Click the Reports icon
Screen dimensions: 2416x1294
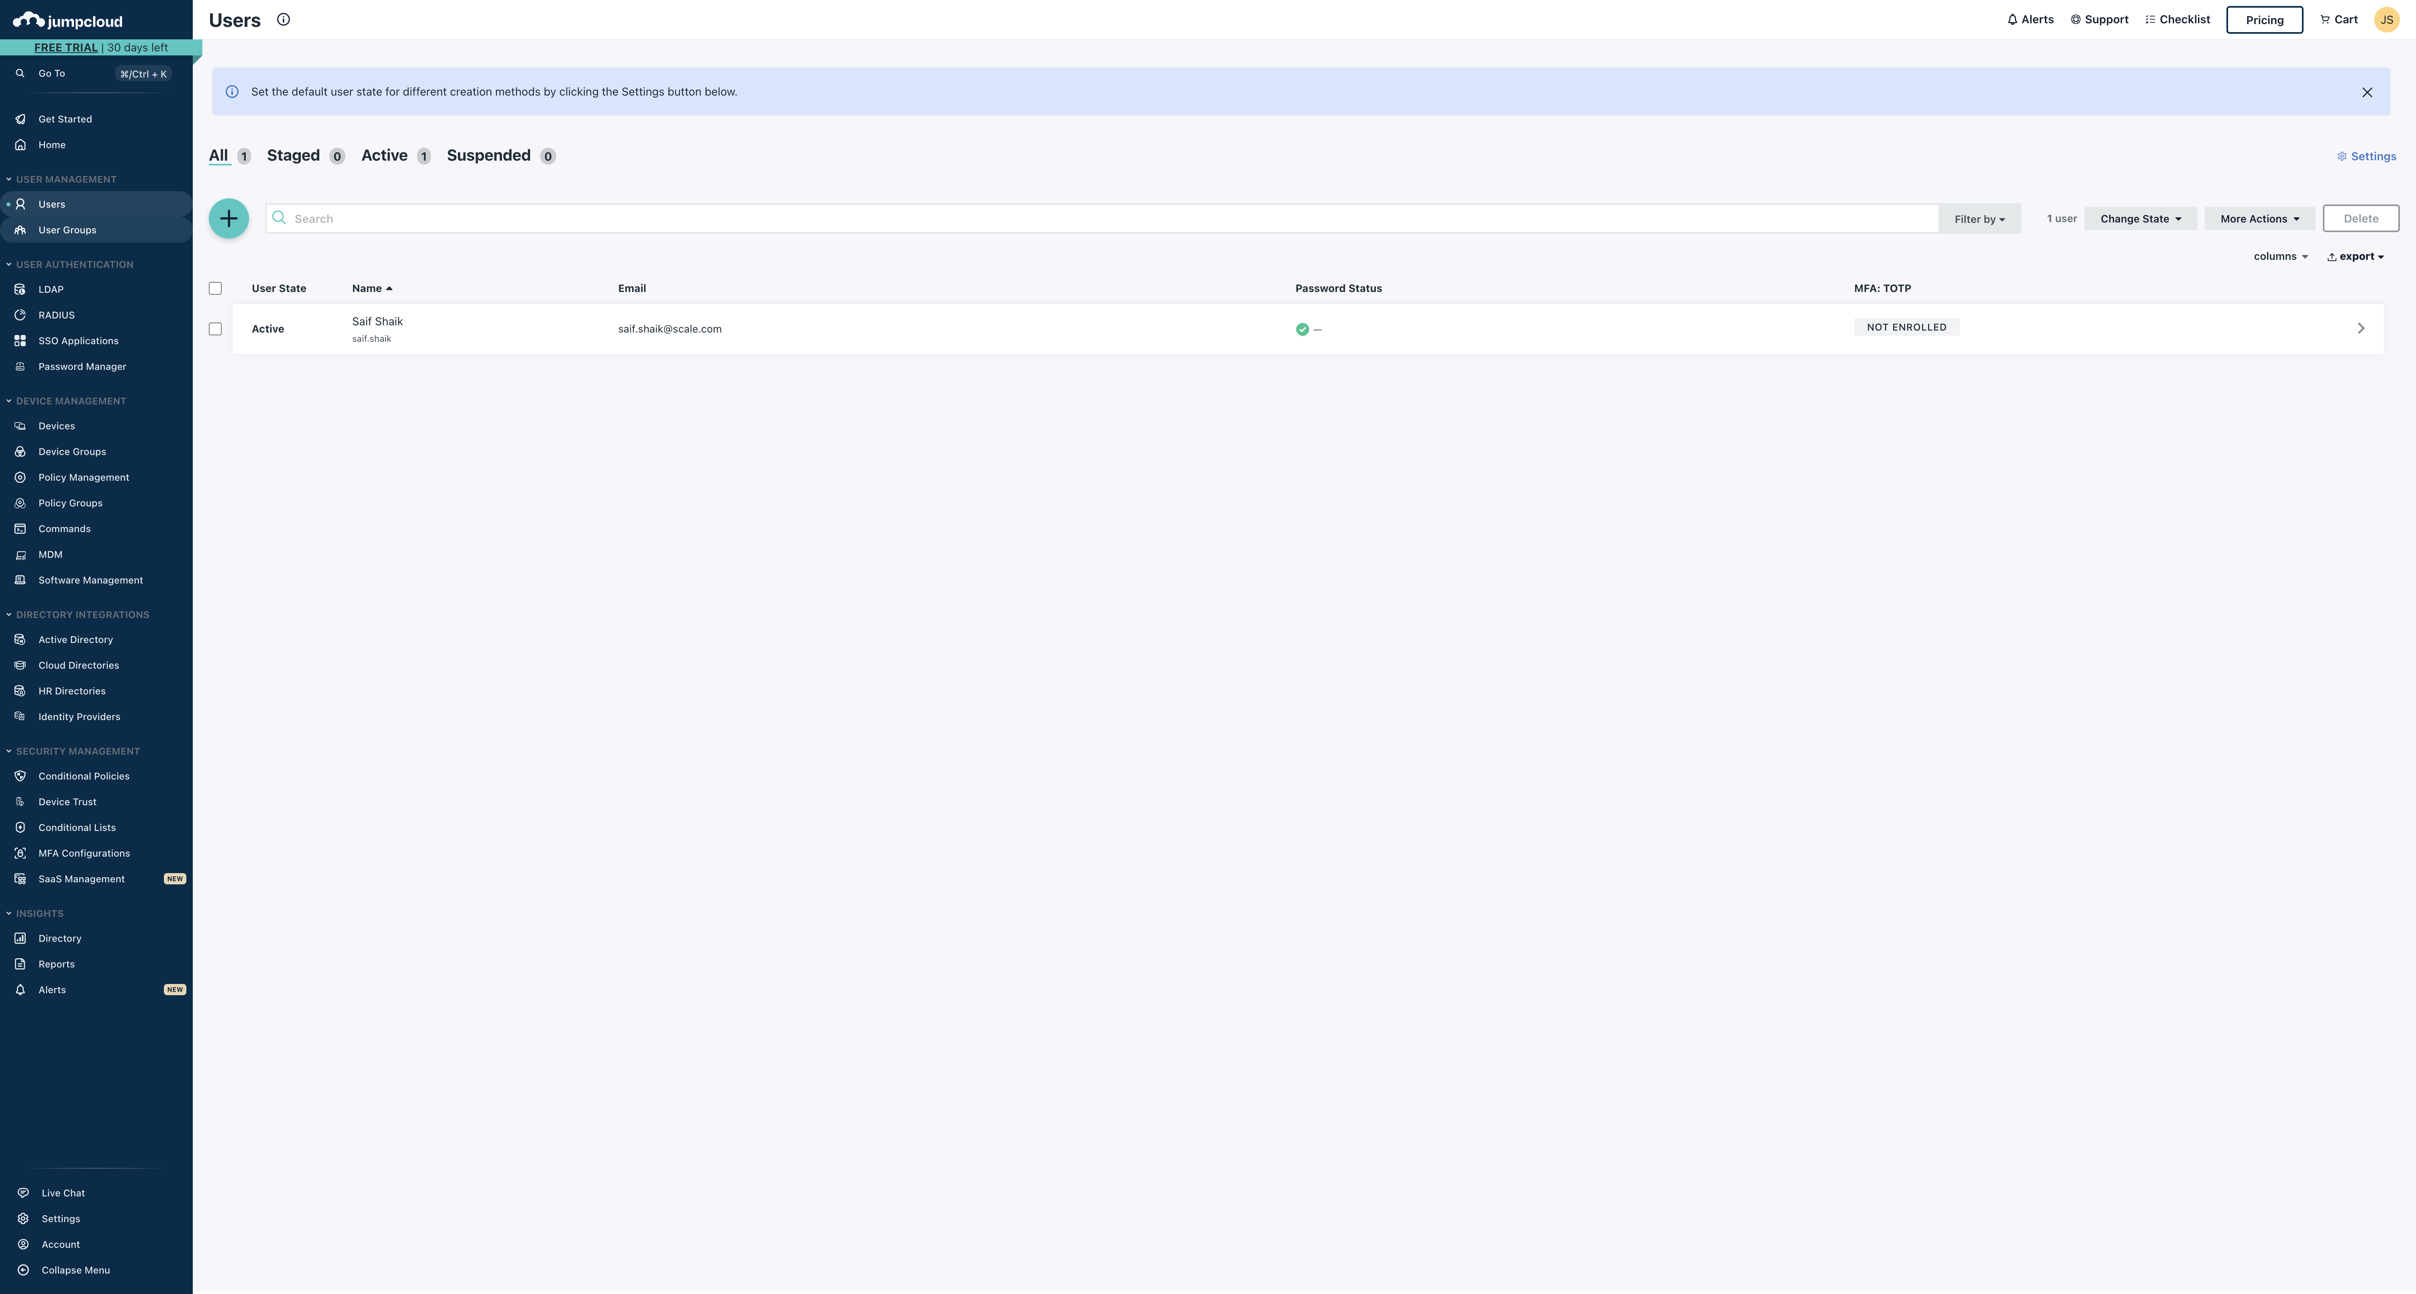pyautogui.click(x=20, y=964)
